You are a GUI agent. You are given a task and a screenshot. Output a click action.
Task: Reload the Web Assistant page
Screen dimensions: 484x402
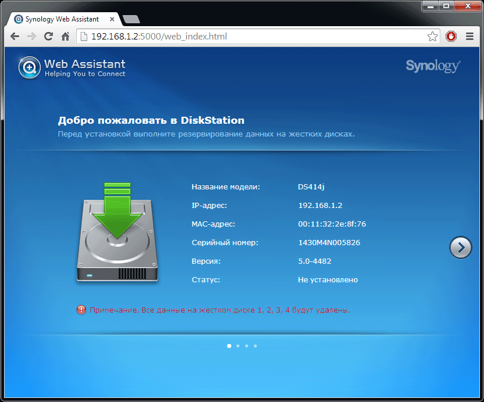48,37
